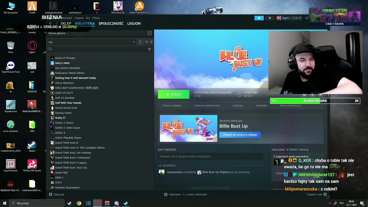Click the green GRAJ play button
This screenshot has height=207, width=368.
[174, 94]
